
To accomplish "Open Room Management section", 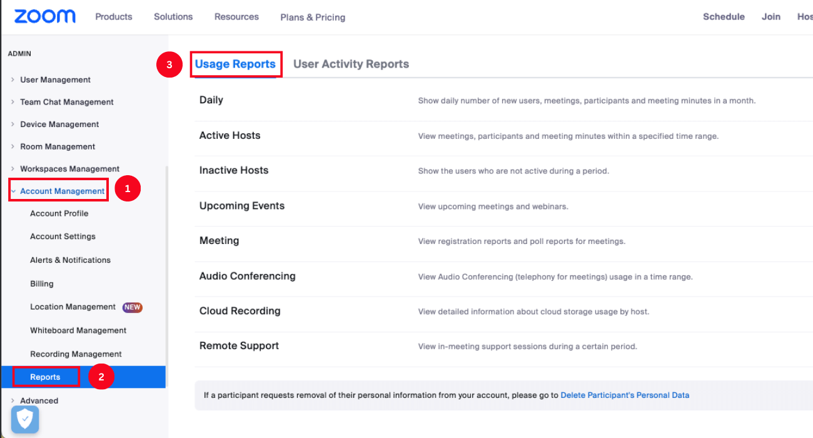I will [58, 146].
